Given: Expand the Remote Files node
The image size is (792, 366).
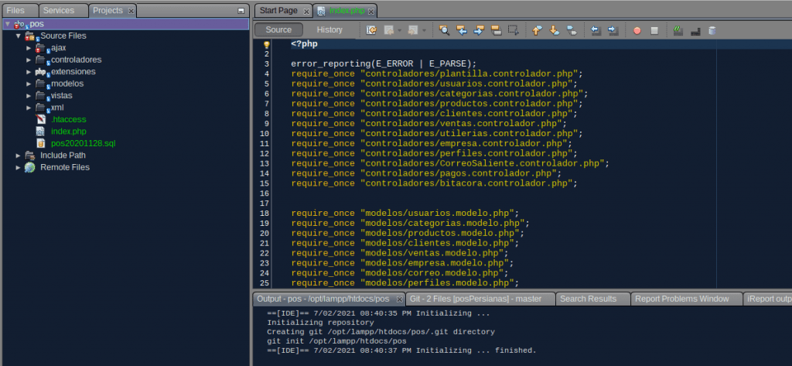Looking at the screenshot, I should 19,167.
